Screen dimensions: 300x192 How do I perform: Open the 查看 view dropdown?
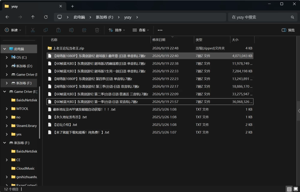[x=141, y=30]
